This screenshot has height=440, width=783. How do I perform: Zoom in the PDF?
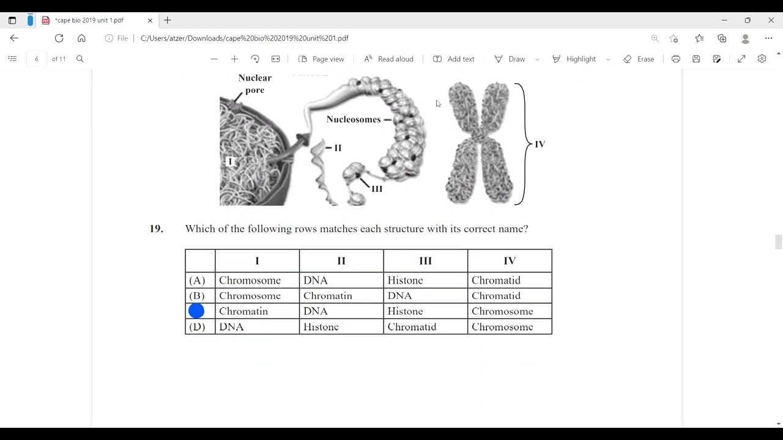tap(234, 59)
